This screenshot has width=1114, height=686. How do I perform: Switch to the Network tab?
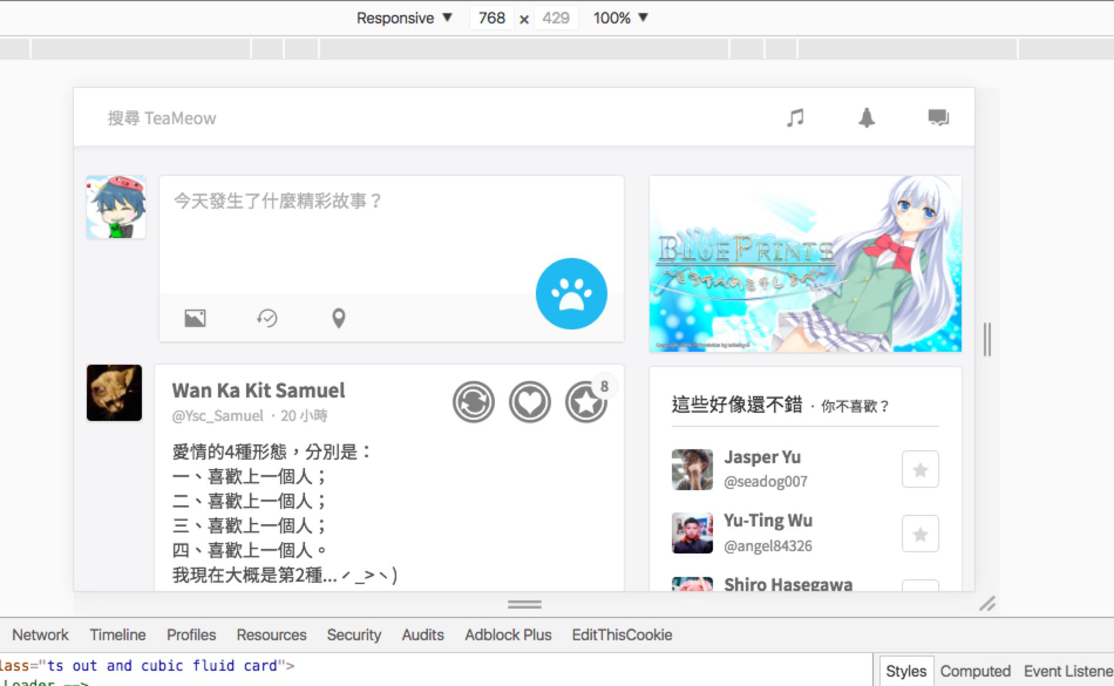point(40,635)
